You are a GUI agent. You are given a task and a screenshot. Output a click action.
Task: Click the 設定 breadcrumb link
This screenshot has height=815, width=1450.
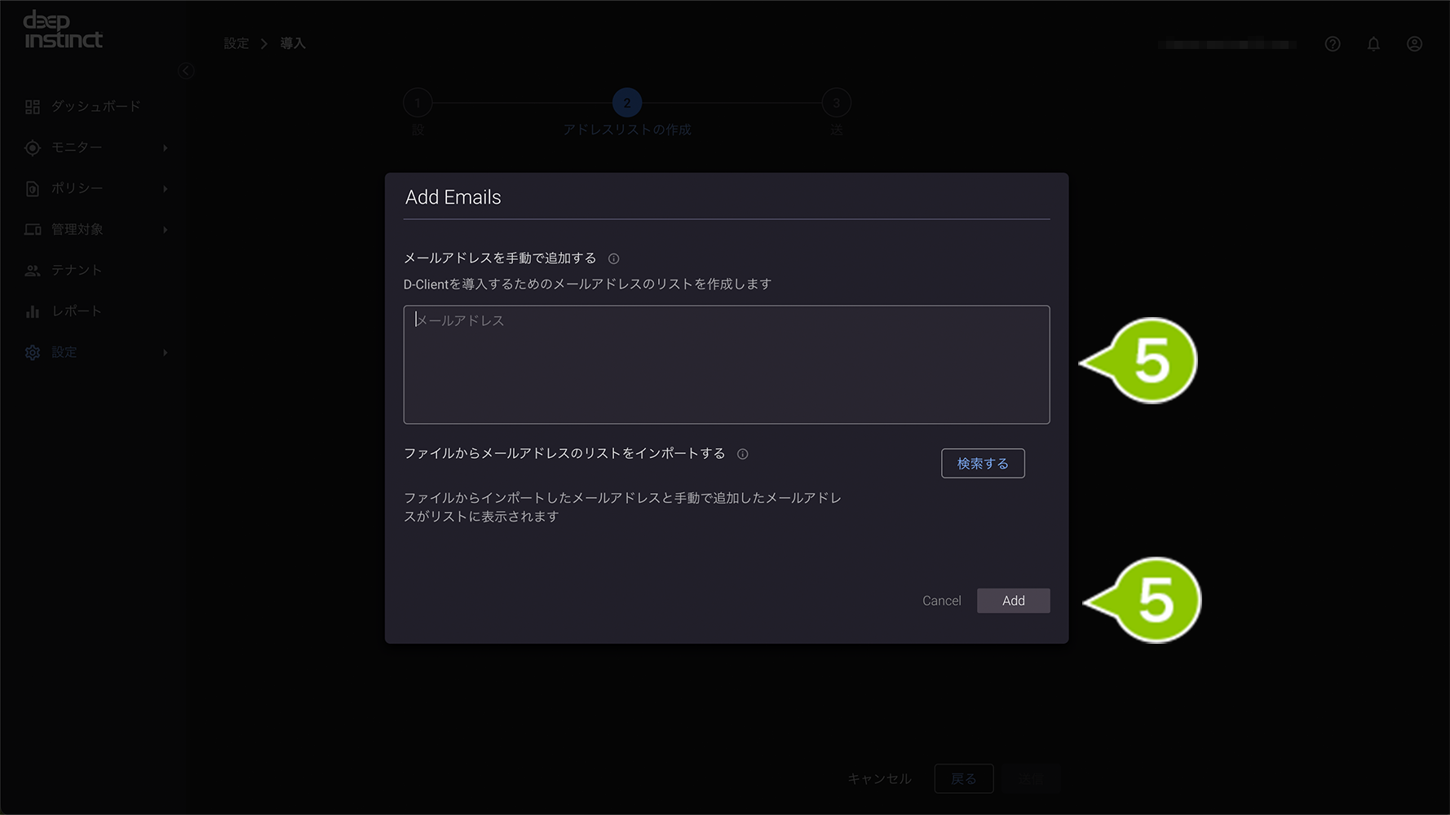[x=237, y=43]
